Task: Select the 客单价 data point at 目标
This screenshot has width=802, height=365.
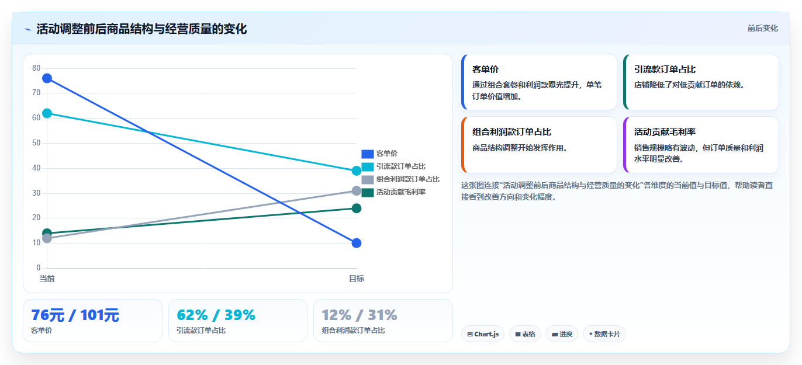Action: 357,243
